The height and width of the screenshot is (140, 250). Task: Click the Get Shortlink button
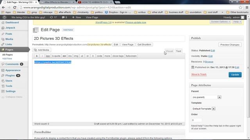tap(144, 45)
